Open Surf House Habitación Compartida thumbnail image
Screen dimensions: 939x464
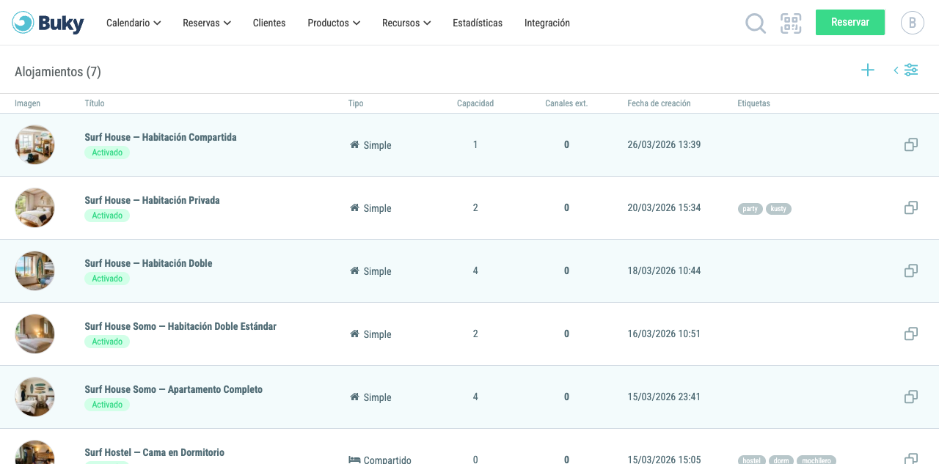tap(34, 144)
